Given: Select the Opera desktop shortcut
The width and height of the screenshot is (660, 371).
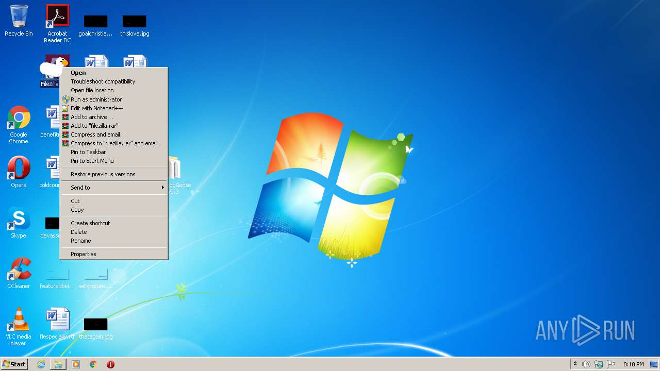Looking at the screenshot, I should point(19,172).
